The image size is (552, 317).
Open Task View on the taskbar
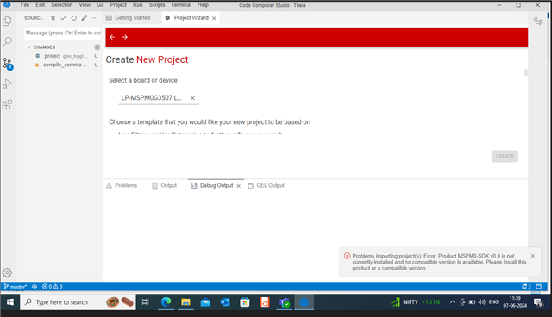[146, 302]
